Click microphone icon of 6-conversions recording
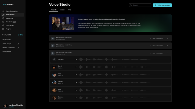This screenshot has height=109, width=195. point(53,38)
